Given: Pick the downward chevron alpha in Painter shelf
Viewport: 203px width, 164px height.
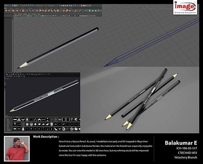Looking at the screenshot, I should (23, 120).
